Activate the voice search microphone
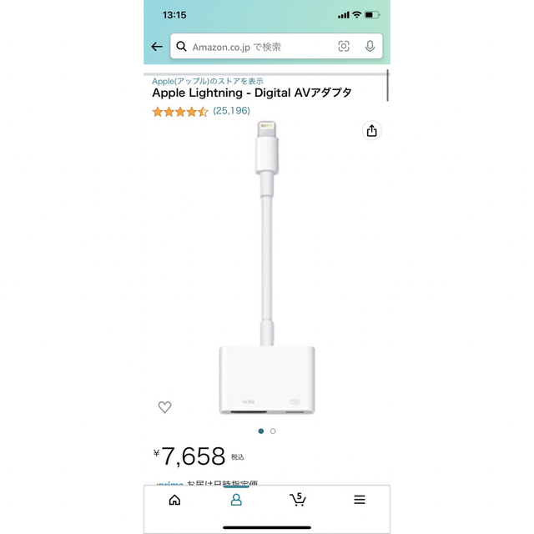Image resolution: width=534 pixels, height=534 pixels. (370, 46)
